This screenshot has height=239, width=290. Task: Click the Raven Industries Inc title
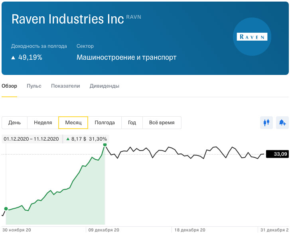(x=68, y=19)
